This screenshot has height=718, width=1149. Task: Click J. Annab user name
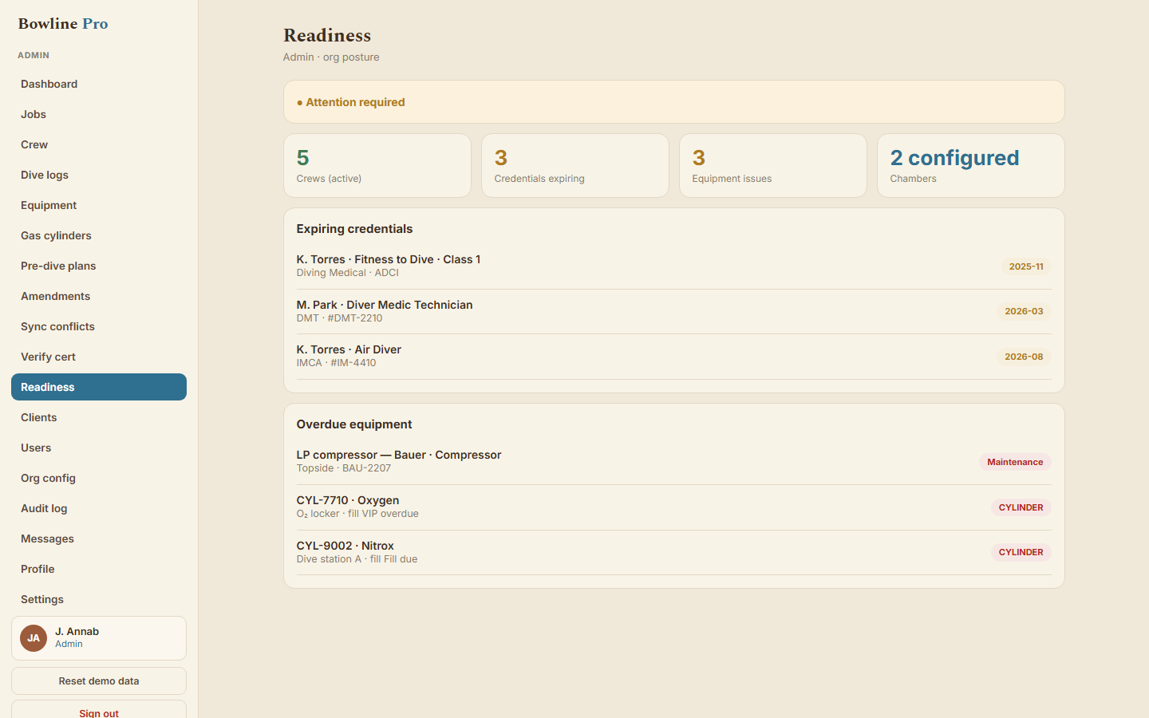click(77, 631)
